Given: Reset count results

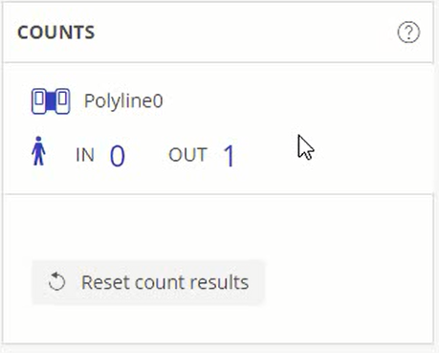Looking at the screenshot, I should 148,282.
